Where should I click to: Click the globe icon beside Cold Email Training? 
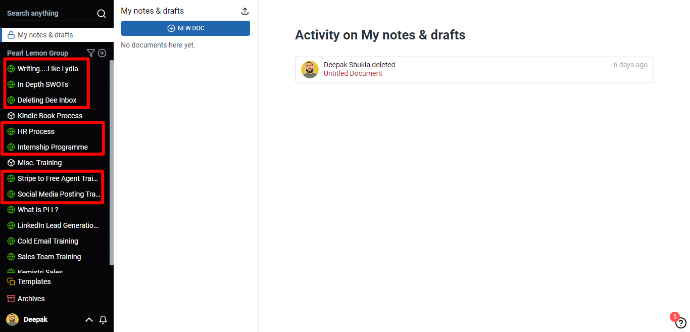coord(11,241)
